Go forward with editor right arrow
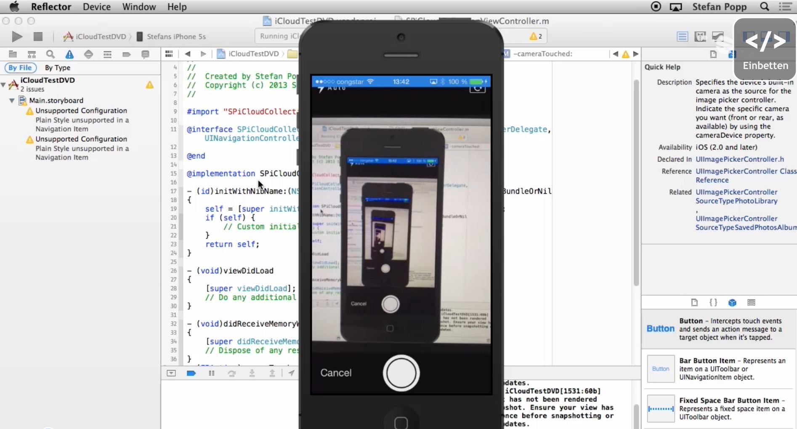 coord(203,53)
